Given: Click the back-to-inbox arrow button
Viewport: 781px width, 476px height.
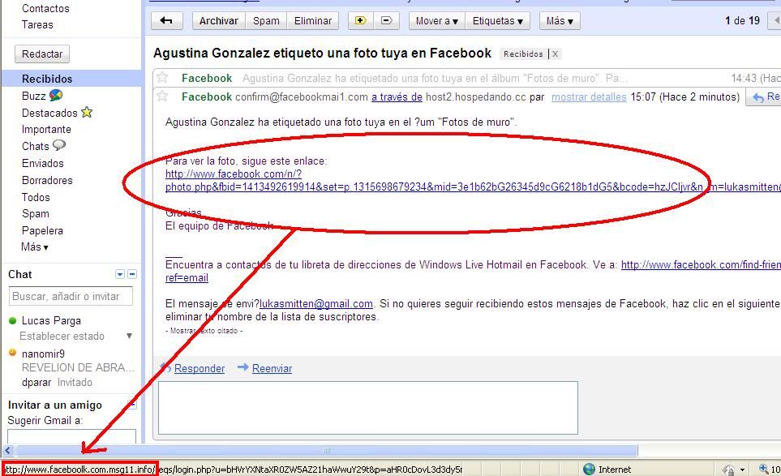Looking at the screenshot, I should 166,20.
